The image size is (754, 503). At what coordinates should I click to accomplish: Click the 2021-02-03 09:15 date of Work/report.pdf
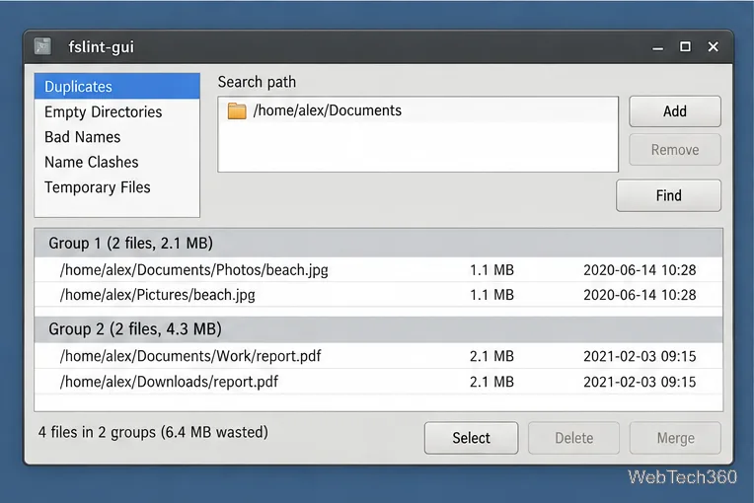(640, 356)
